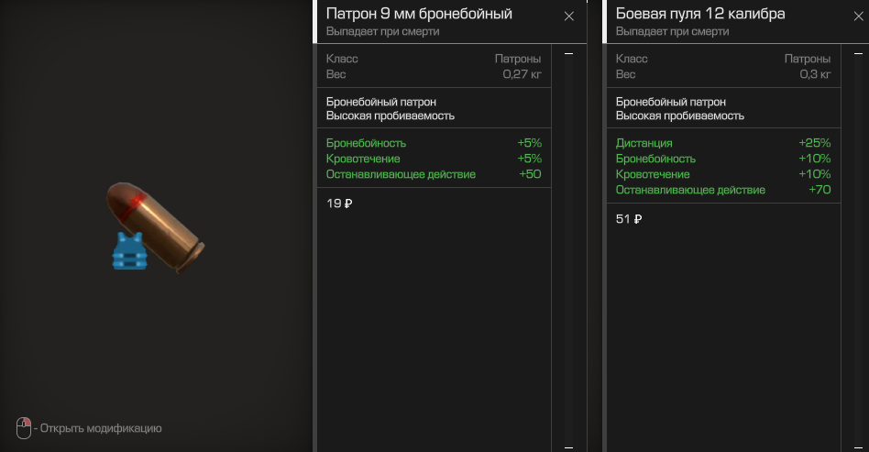Image resolution: width=869 pixels, height=452 pixels.
Task: Click the Вес label in 12 калибра panel
Action: pyautogui.click(x=626, y=74)
